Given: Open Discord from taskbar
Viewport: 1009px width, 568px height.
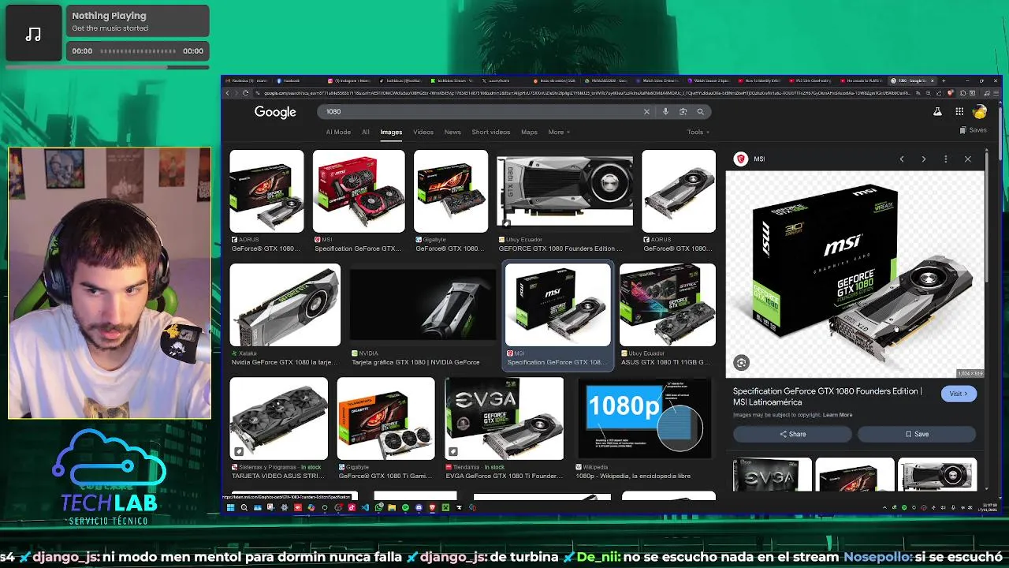Looking at the screenshot, I should (x=419, y=508).
